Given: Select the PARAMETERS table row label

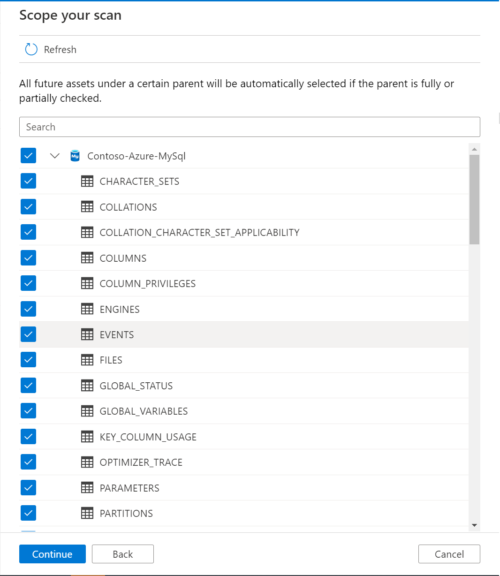Looking at the screenshot, I should 129,488.
